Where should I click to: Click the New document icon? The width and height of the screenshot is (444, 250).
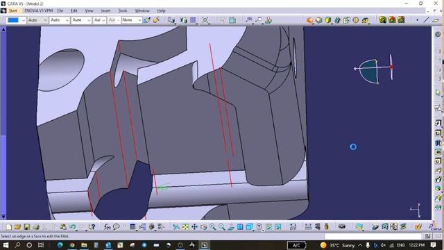click(9, 227)
